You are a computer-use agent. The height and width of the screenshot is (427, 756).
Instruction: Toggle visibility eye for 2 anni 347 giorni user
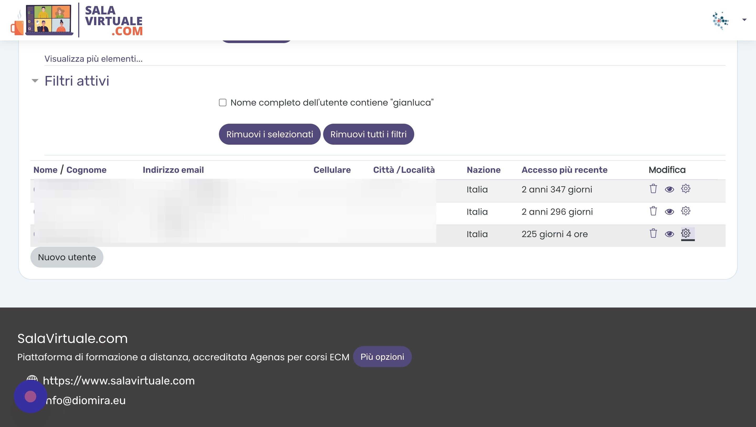coord(669,189)
